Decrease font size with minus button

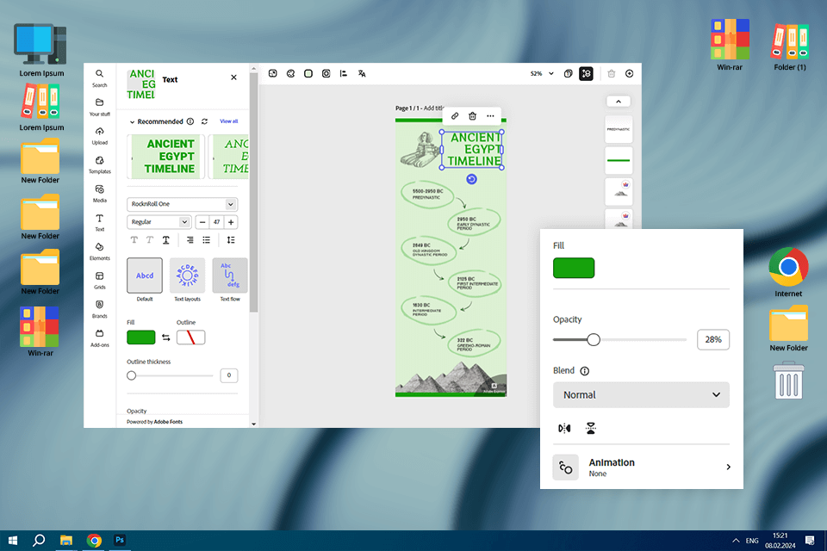(x=202, y=222)
